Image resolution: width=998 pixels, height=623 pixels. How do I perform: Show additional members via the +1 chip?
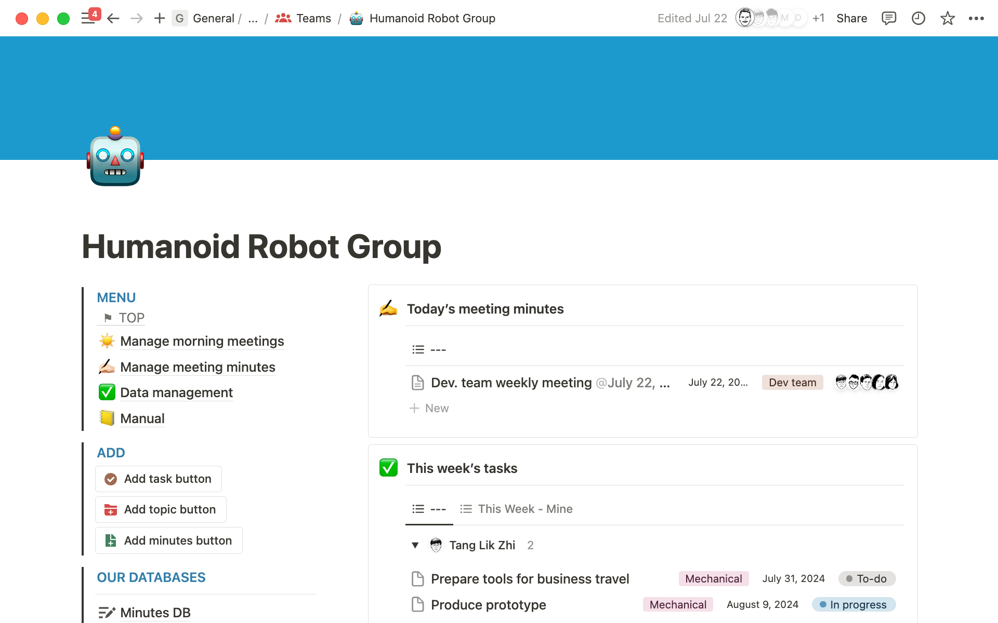pyautogui.click(x=819, y=18)
